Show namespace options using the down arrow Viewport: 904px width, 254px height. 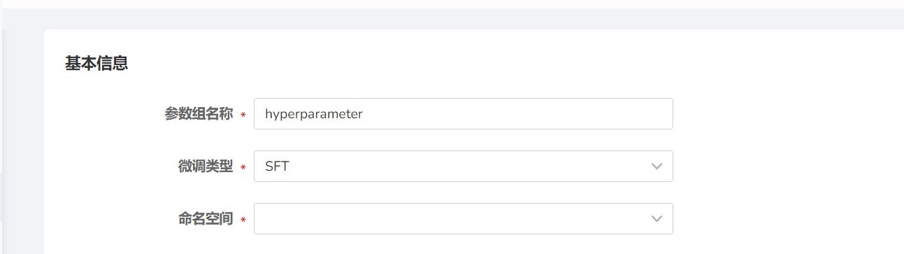pos(657,219)
